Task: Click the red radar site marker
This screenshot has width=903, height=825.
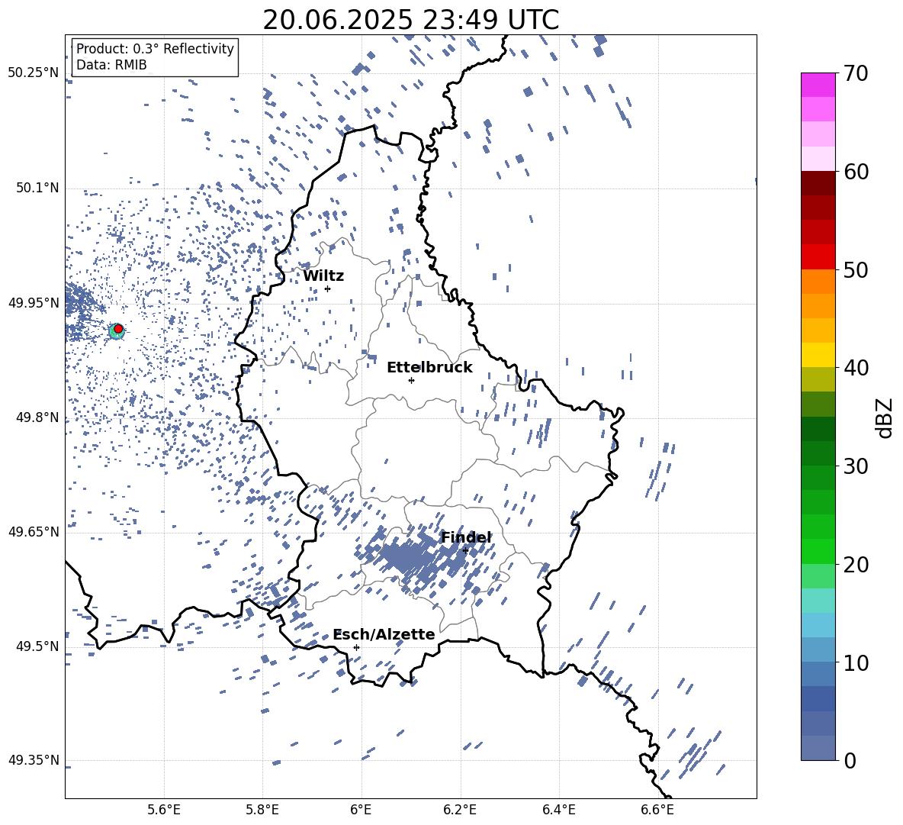Action: [x=118, y=329]
